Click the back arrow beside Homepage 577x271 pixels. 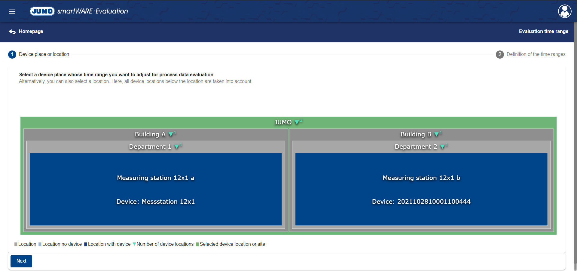click(x=12, y=32)
